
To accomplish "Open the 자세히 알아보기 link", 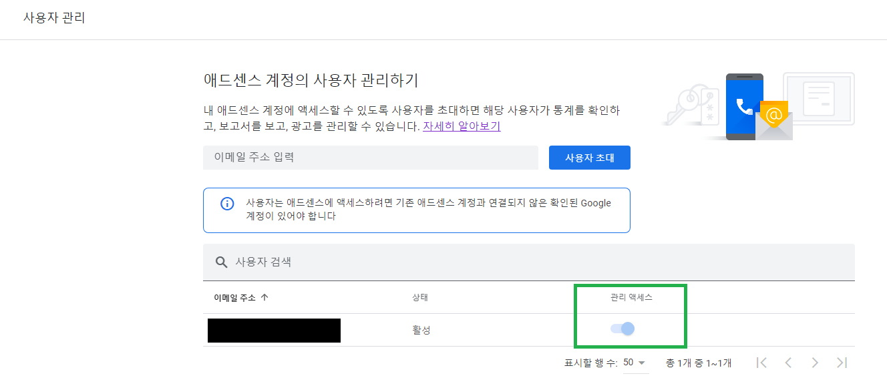I will [462, 126].
